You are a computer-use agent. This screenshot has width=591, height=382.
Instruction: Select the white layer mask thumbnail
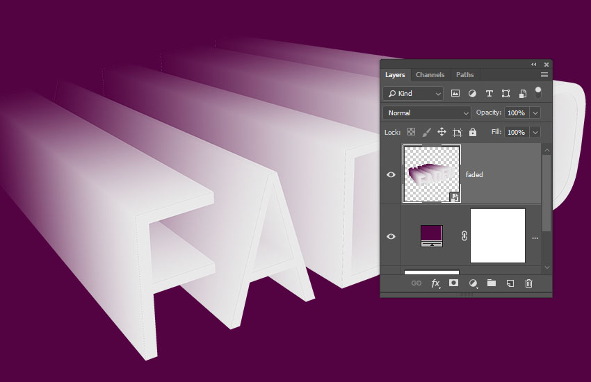[x=498, y=235]
